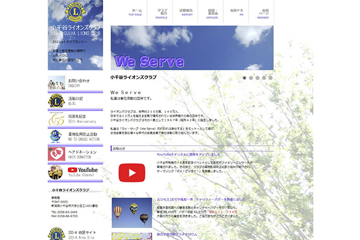The height and width of the screenshot is (240, 360).
Task: Open the REPORT menu item
Action: (187, 13)
